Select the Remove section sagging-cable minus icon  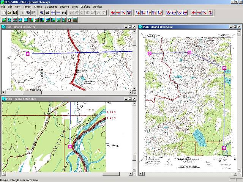point(174,13)
